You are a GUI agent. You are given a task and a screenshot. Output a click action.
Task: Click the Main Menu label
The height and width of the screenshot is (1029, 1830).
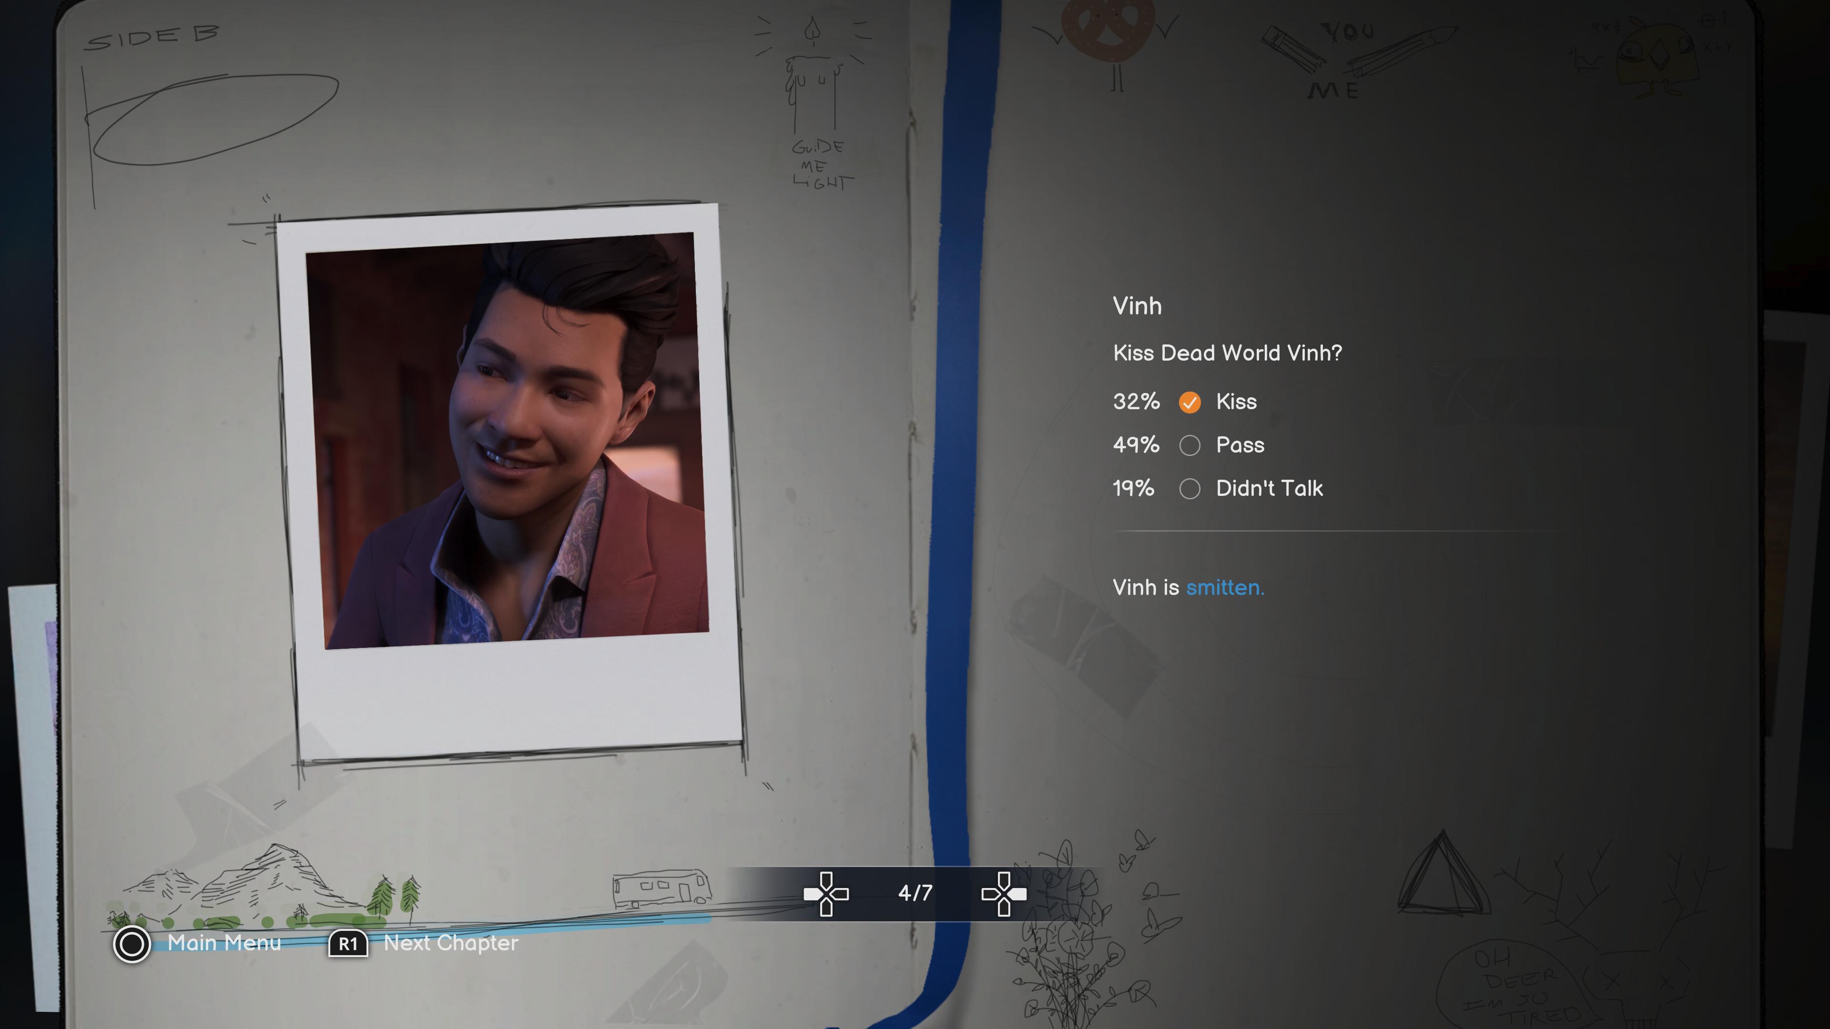[224, 943]
